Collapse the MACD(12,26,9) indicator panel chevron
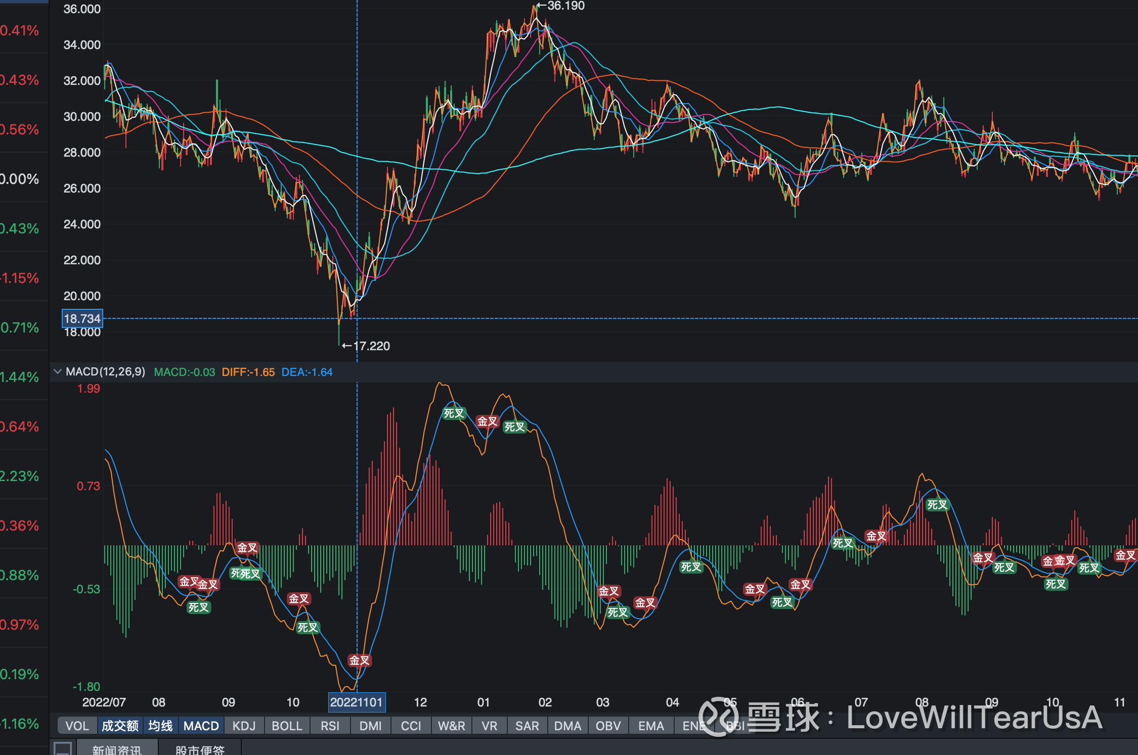This screenshot has height=755, width=1138. 58,372
